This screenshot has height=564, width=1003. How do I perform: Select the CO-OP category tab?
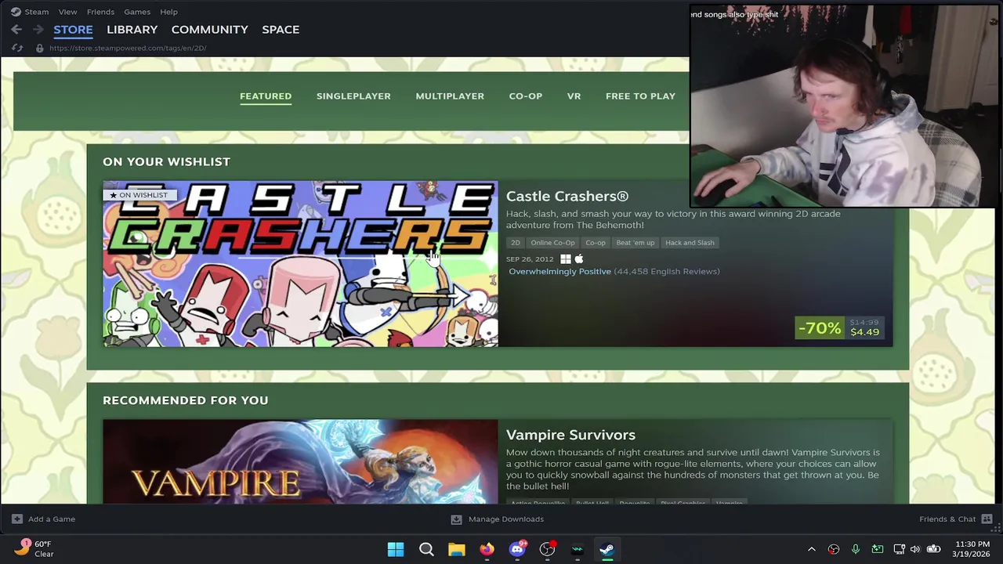pos(525,96)
